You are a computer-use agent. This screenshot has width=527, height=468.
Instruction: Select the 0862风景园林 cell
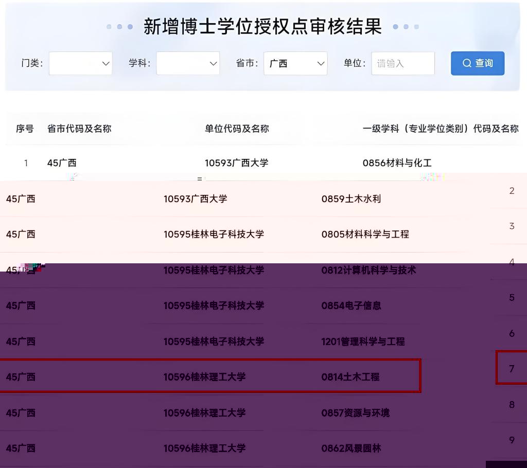pyautogui.click(x=351, y=448)
